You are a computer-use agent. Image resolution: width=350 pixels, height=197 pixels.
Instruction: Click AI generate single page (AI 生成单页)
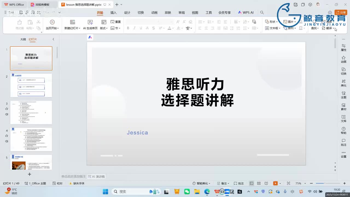point(90,25)
